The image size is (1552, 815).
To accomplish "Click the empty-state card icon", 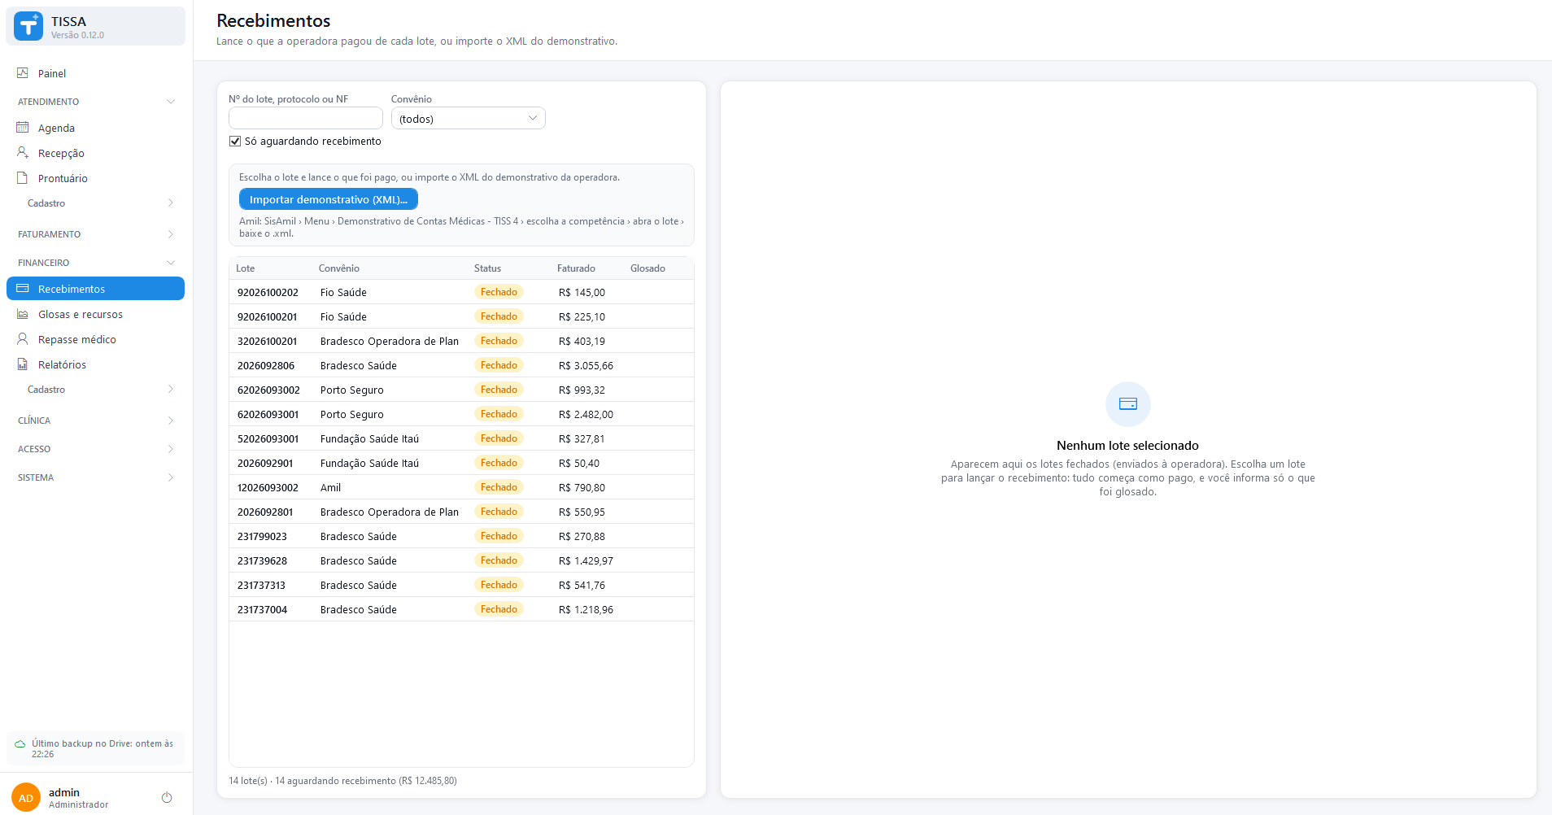I will tap(1128, 404).
